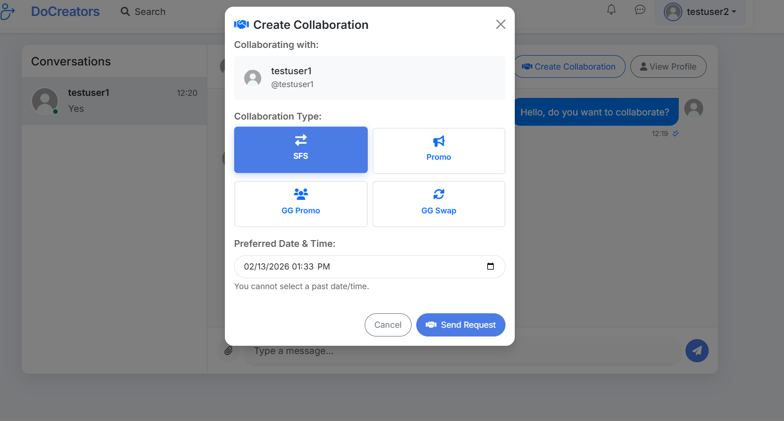Screen dimensions: 784x421
Task: Select the GG Promo collaboration type
Action: [x=301, y=204]
